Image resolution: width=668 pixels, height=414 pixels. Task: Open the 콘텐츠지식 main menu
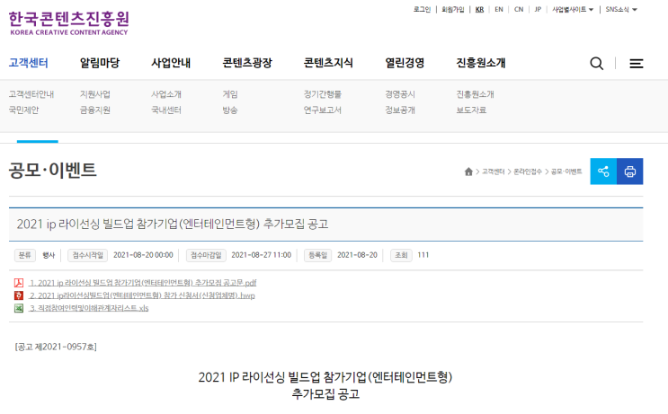(328, 63)
